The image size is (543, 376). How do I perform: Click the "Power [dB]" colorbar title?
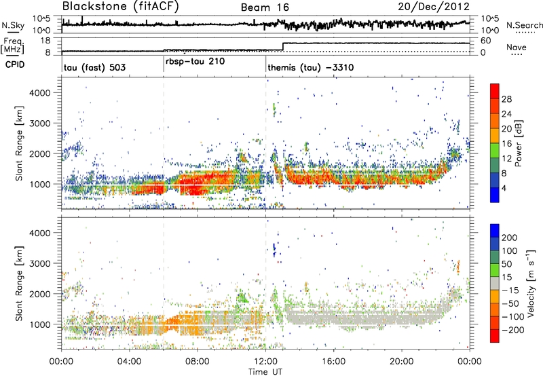(x=518, y=143)
